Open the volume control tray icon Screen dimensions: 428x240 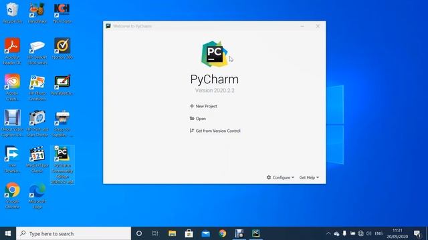[368, 233]
